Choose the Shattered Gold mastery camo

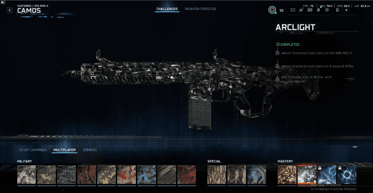pos(287,175)
